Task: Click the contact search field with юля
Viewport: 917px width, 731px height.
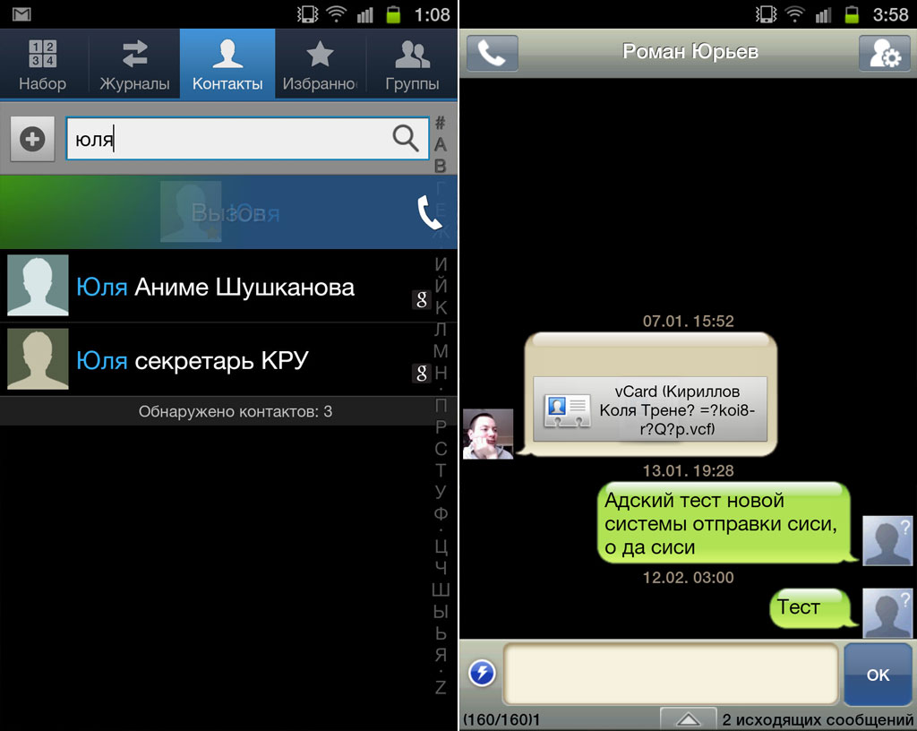Action: (x=248, y=139)
